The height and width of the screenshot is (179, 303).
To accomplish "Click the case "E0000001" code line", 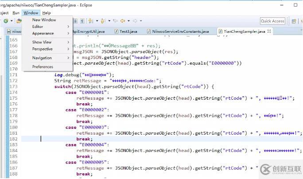I will [x=87, y=93].
